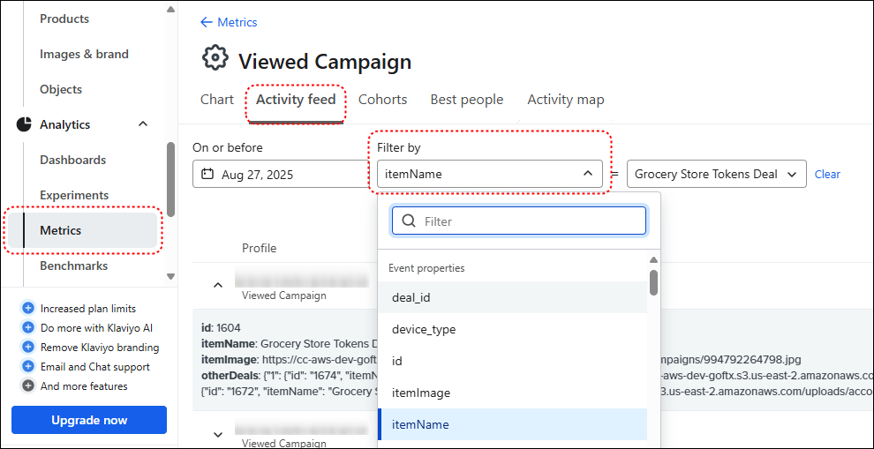Click the calendar icon in date field

point(207,174)
